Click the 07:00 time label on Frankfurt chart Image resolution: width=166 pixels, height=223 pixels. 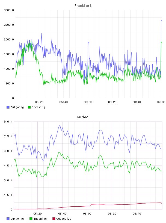[x=161, y=102]
